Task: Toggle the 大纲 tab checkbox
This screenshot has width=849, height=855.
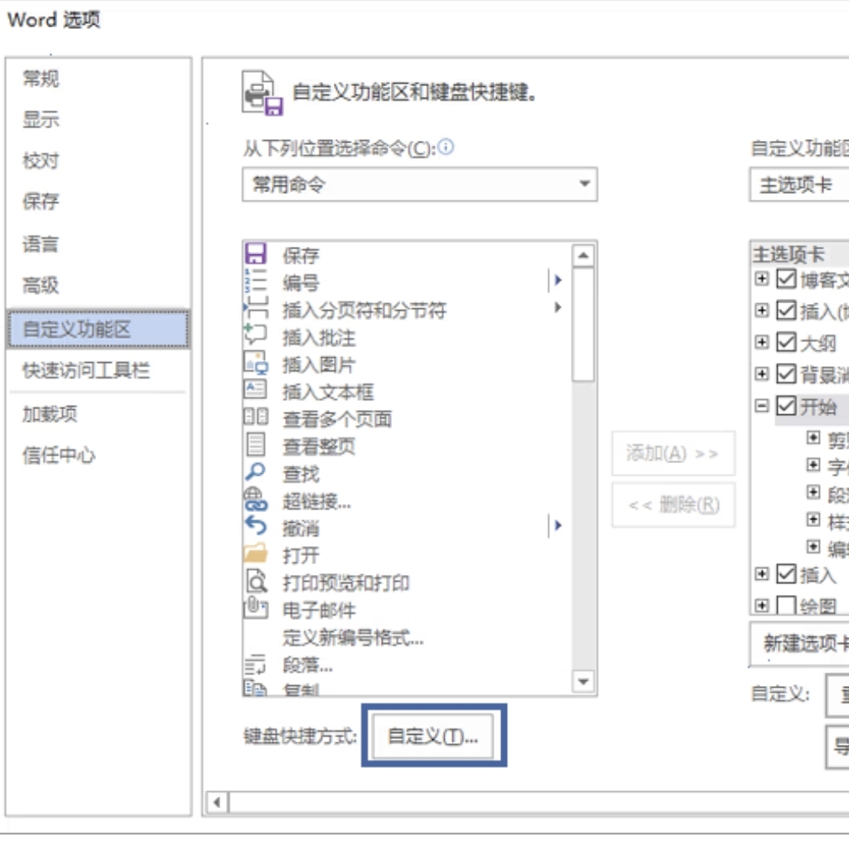Action: tap(786, 342)
